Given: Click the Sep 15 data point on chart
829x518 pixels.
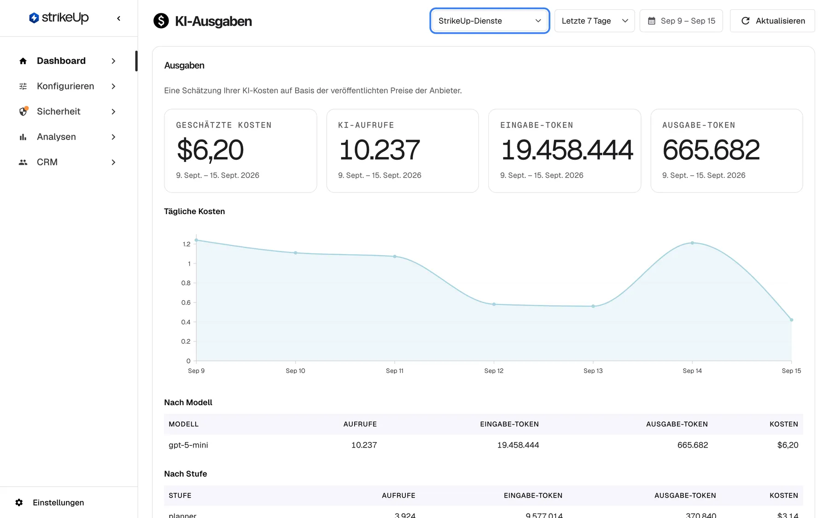Looking at the screenshot, I should (791, 320).
